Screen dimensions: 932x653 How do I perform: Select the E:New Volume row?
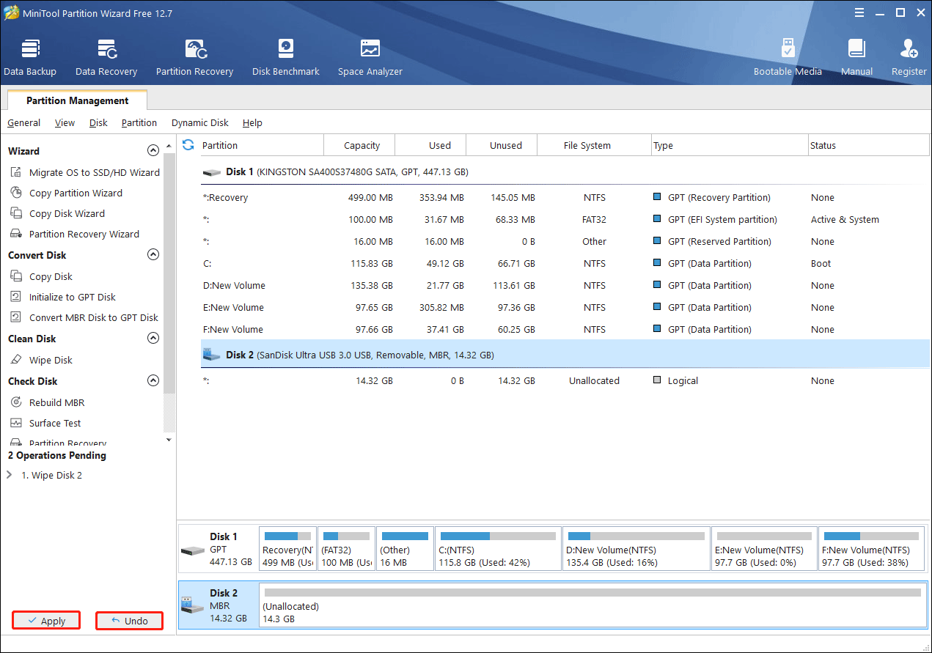(x=565, y=307)
